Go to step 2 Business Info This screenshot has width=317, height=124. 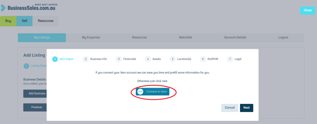tap(95, 59)
